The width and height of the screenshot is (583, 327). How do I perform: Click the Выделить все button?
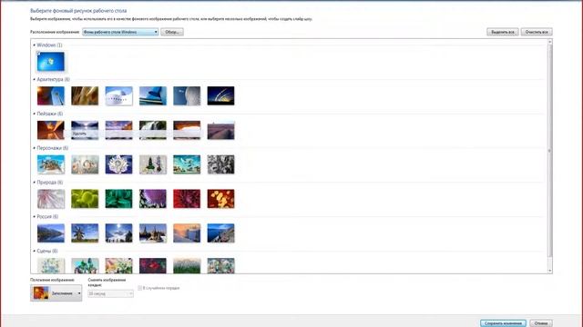(x=502, y=32)
